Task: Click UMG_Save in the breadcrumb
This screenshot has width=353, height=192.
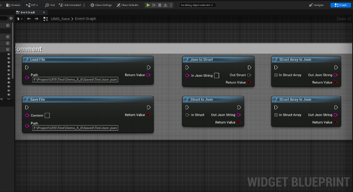Action: point(60,19)
